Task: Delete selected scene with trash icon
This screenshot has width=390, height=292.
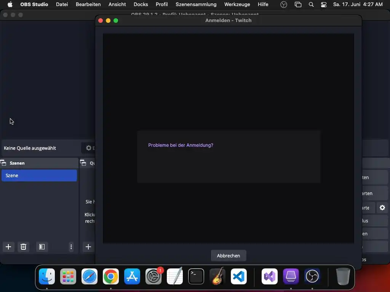Action: pyautogui.click(x=23, y=247)
